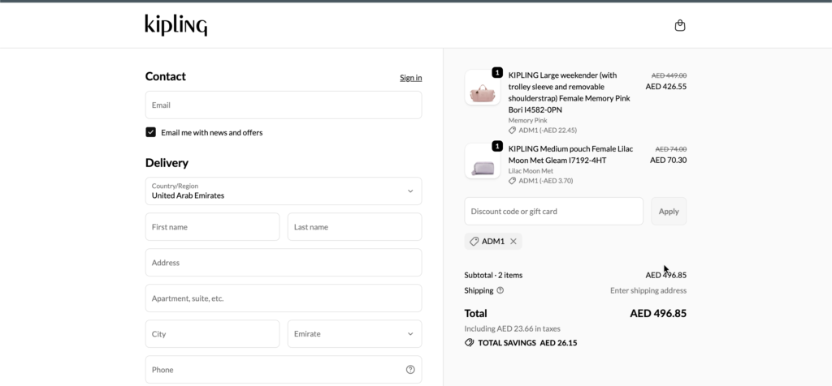Click the Phone input field
Image resolution: width=832 pixels, height=386 pixels.
[284, 370]
